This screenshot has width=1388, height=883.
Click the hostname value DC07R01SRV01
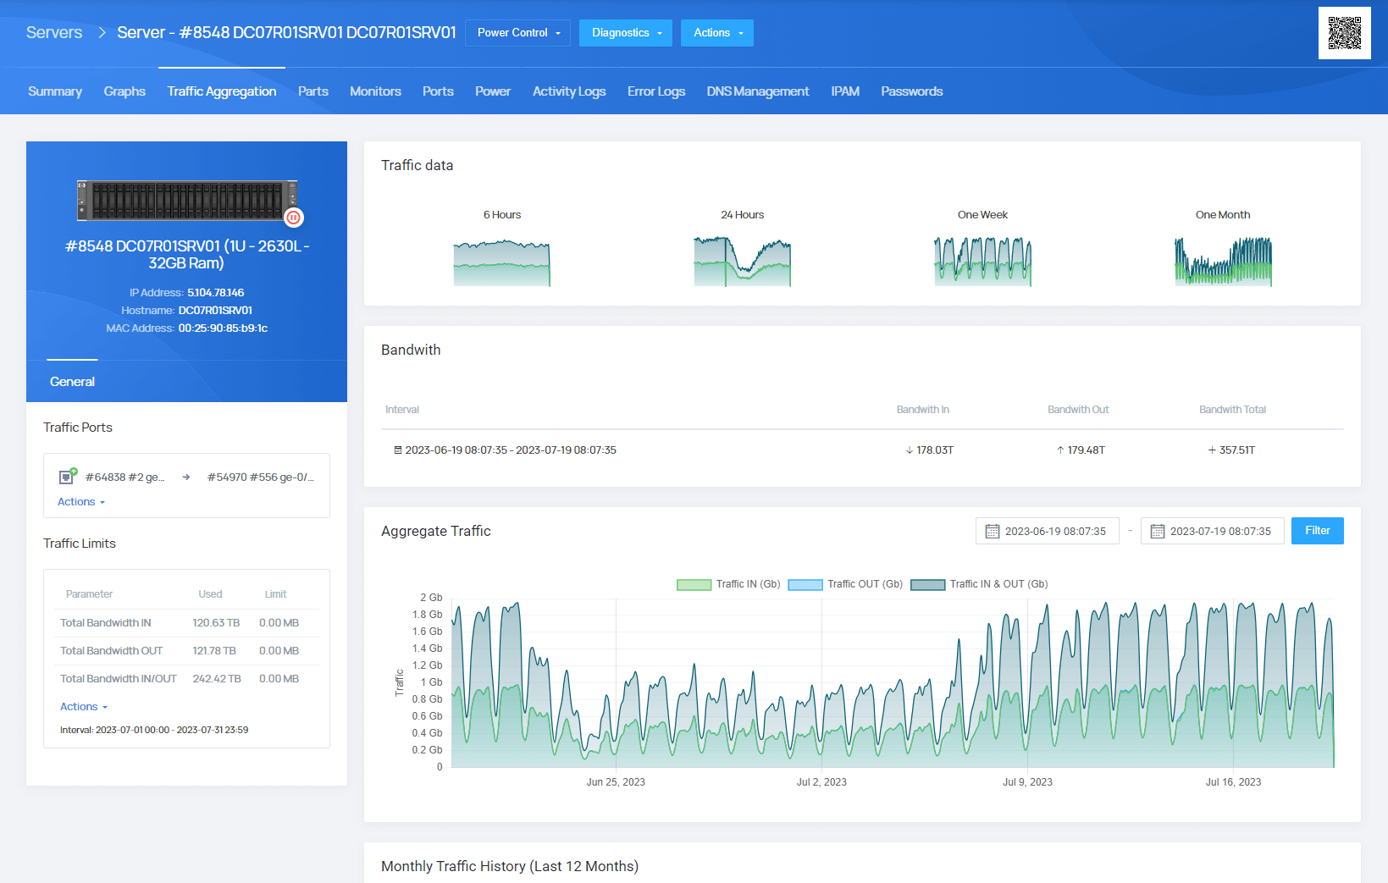tap(215, 311)
